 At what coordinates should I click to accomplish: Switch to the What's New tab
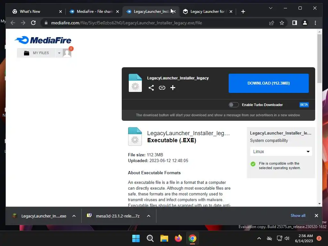[30, 12]
